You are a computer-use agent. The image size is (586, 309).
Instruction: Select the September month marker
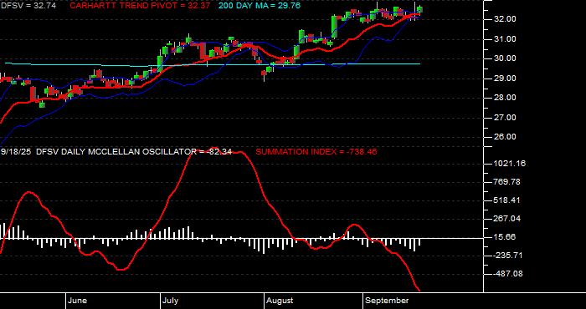387,301
